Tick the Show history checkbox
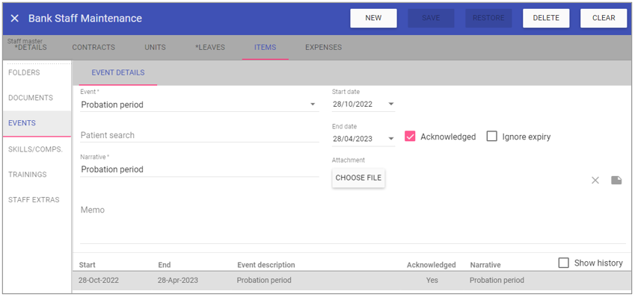 coord(563,263)
